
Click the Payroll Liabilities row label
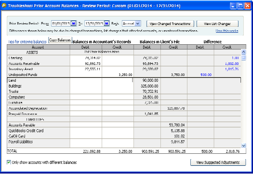21,142
